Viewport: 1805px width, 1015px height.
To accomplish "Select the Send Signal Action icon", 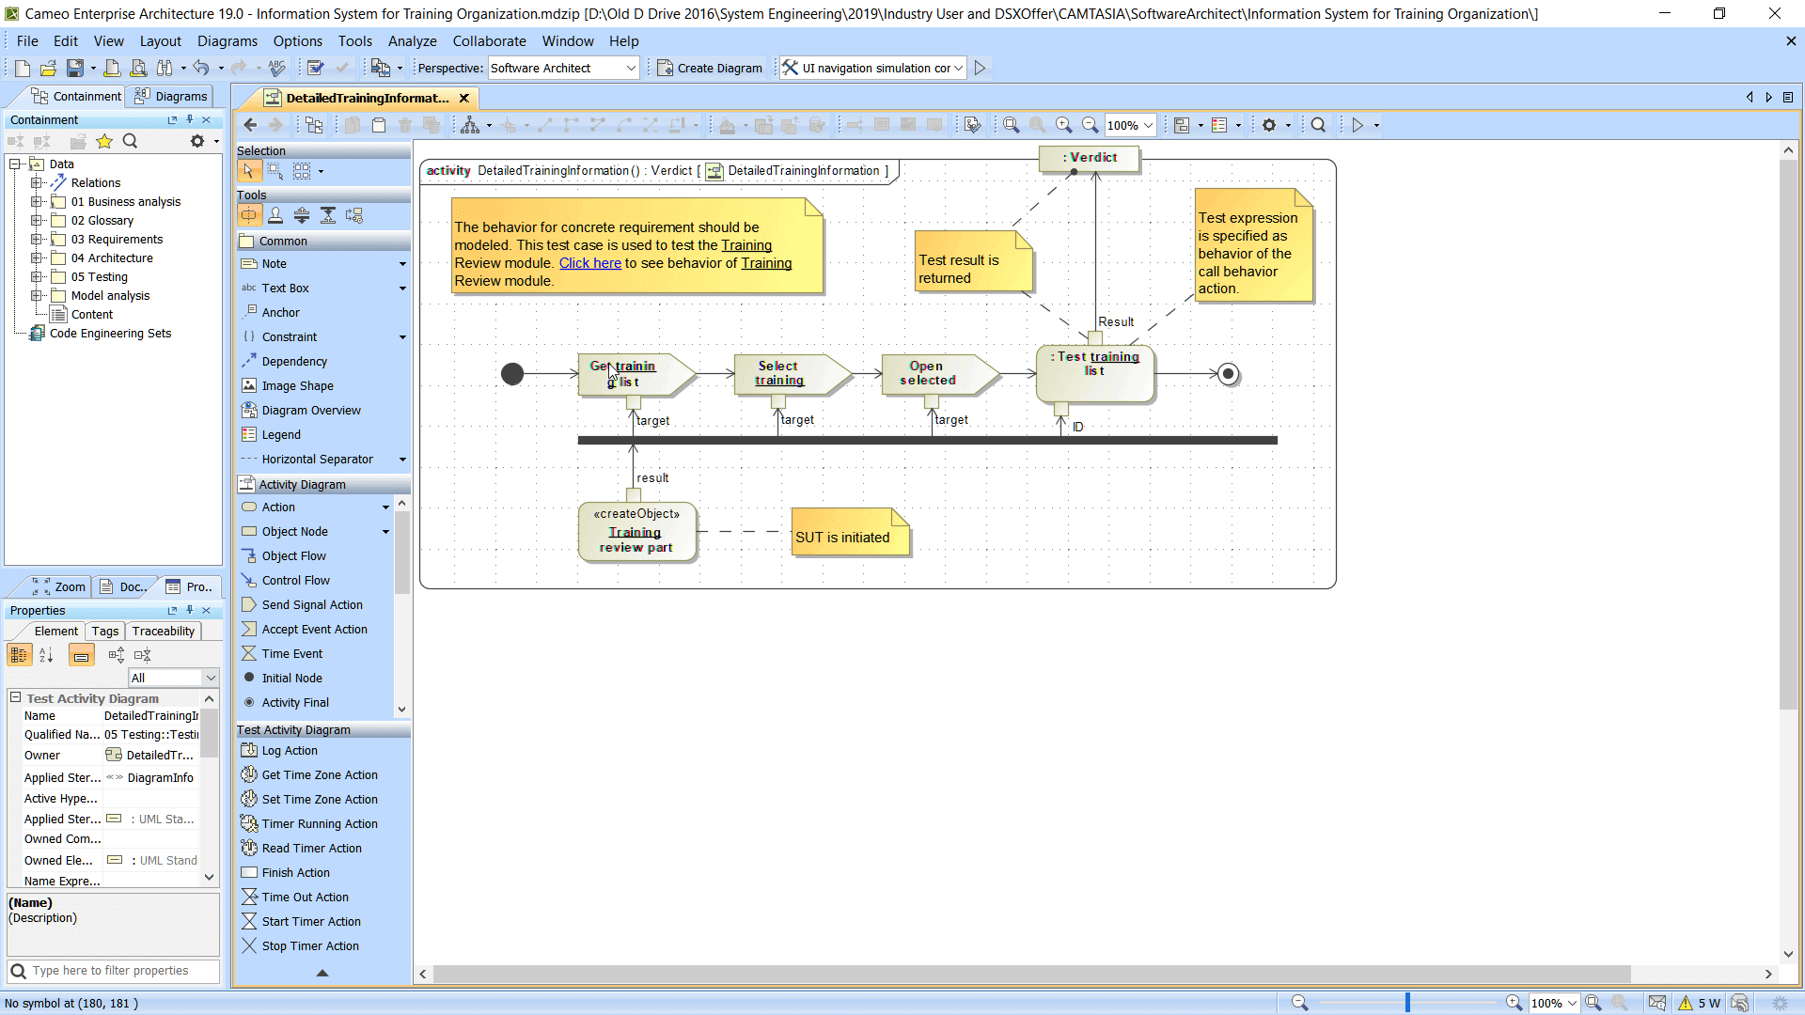I will coord(249,605).
